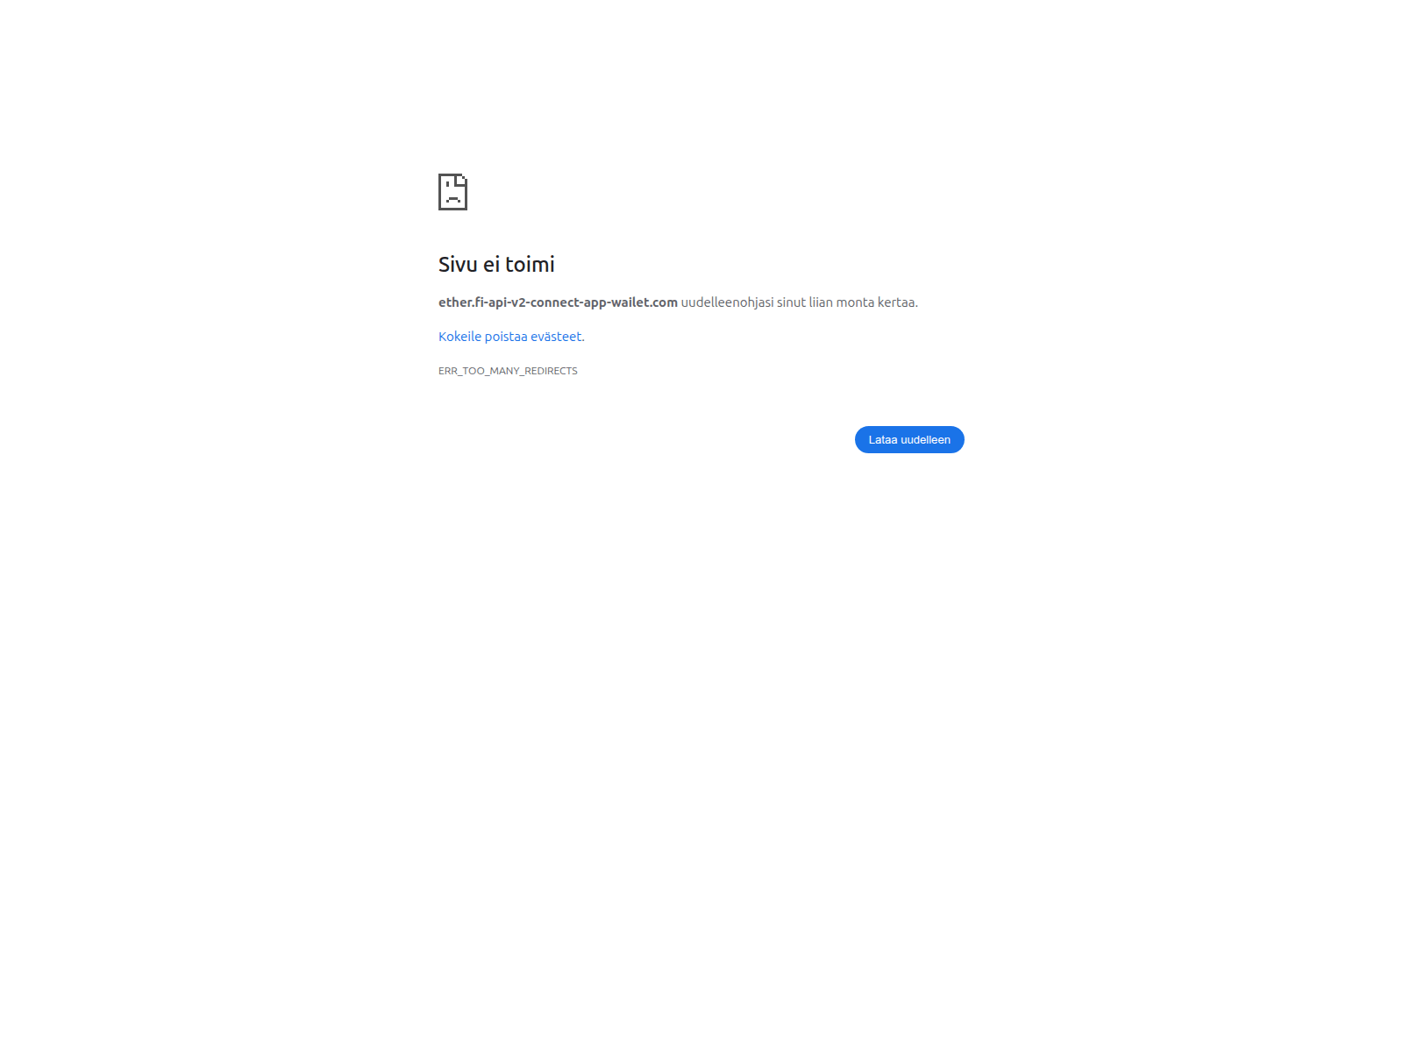Follow the clear cookies suggestion link
Screen dimensions: 1403x1052
(x=511, y=337)
